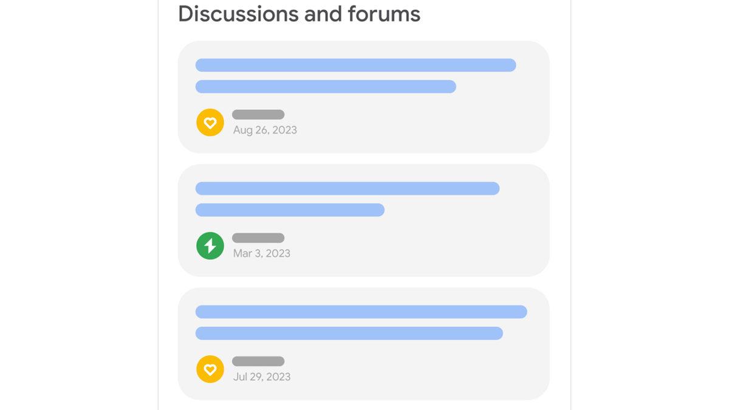Click the gray source placeholder on middle card
This screenshot has height=410, width=729.
click(258, 237)
